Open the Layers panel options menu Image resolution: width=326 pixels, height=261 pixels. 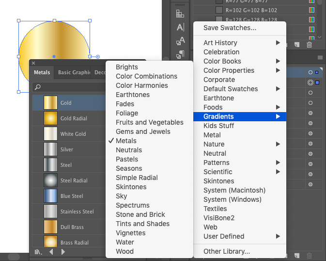tap(320, 58)
